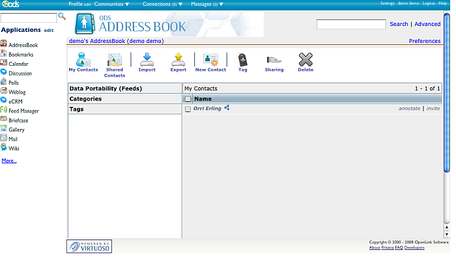
Task: Expand the Messages dropdown menu
Action: [x=207, y=4]
